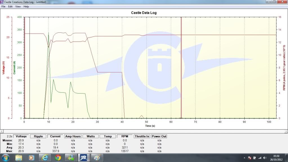
Task: Click the red vertical marker line near 64 s
Action: 181,68
